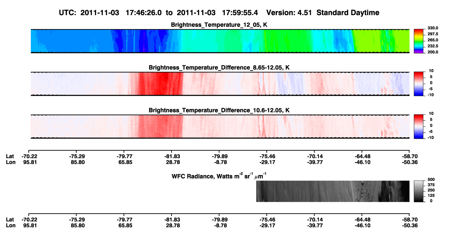Click longitude -29.17 on axis under WFC image
Image resolution: width=455 pixels, height=233 pixels.
click(x=267, y=225)
